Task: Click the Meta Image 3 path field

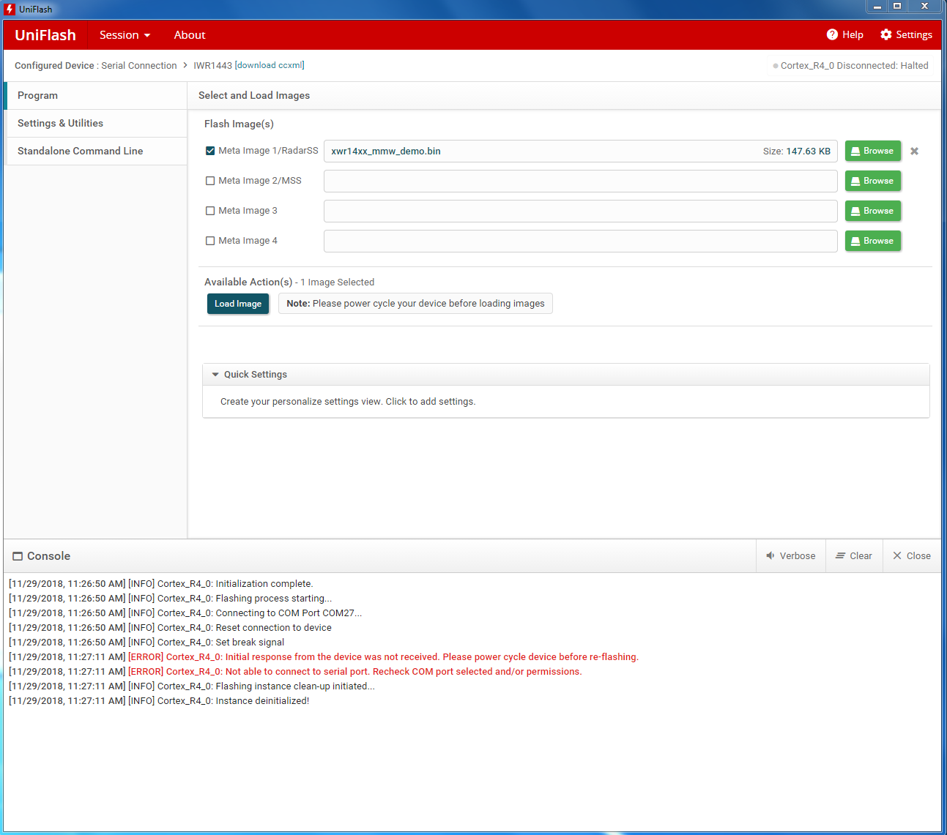Action: coord(581,211)
